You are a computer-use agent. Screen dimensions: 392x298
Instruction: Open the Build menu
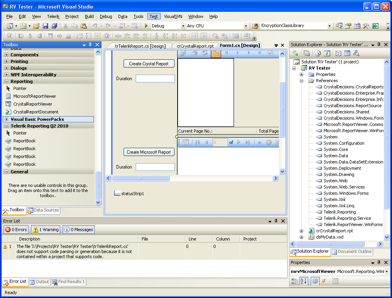tap(89, 16)
